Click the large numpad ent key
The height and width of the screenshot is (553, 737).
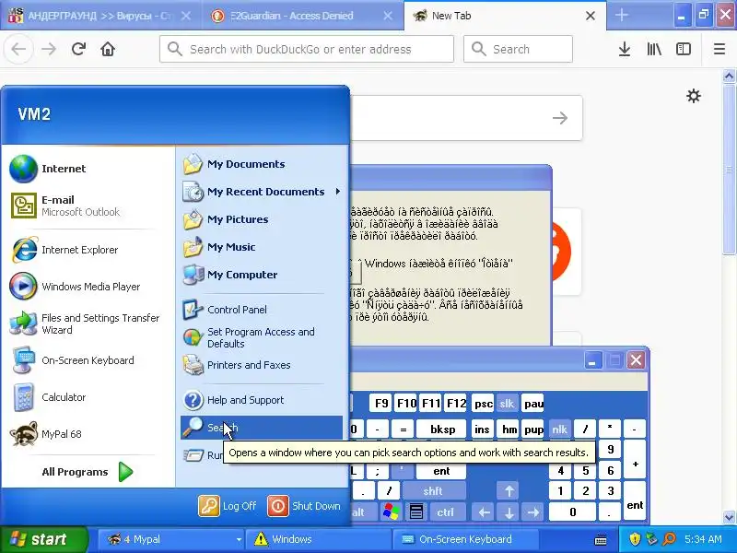tap(635, 500)
